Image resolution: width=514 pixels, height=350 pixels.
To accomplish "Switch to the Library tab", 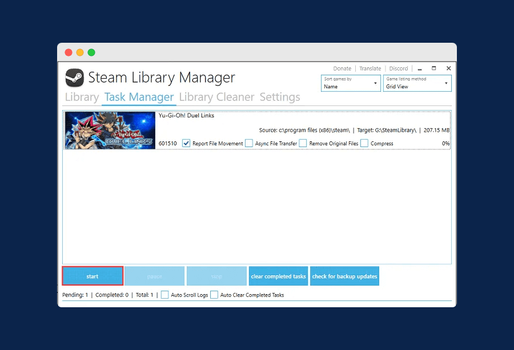I will [x=82, y=97].
